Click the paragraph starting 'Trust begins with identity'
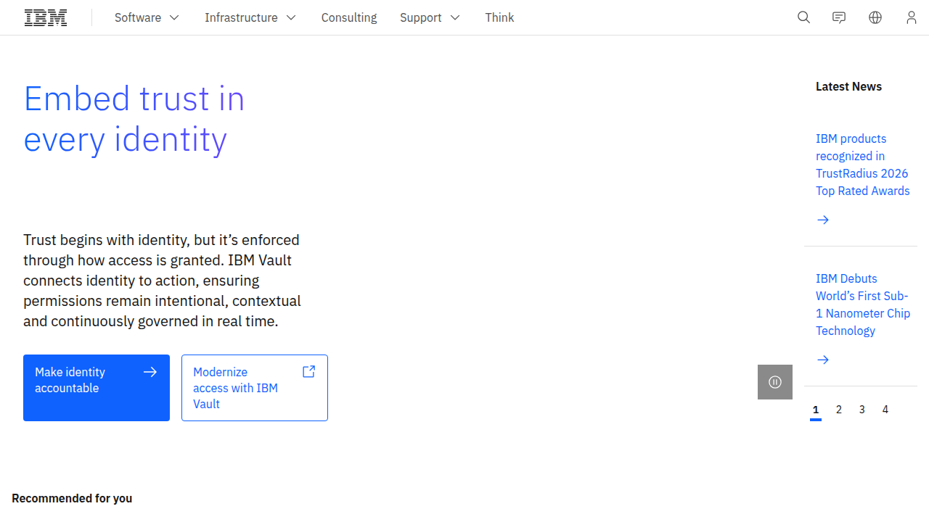929x522 pixels. (x=162, y=281)
